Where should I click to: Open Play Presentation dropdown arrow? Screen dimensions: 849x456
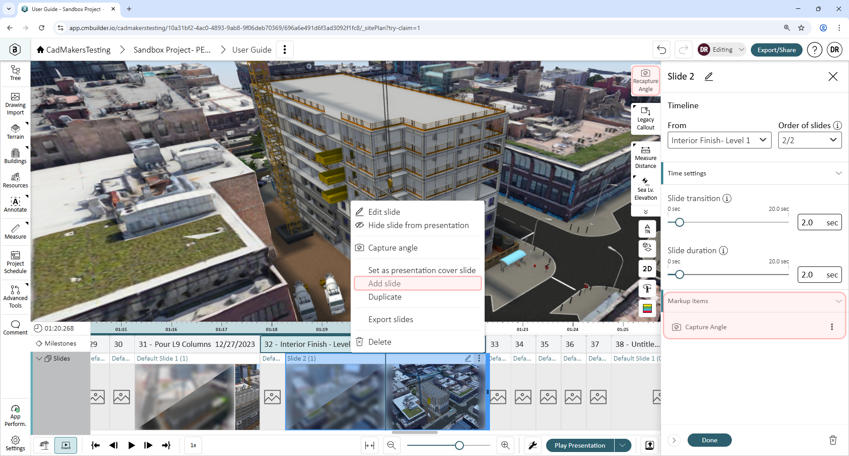pyautogui.click(x=623, y=445)
